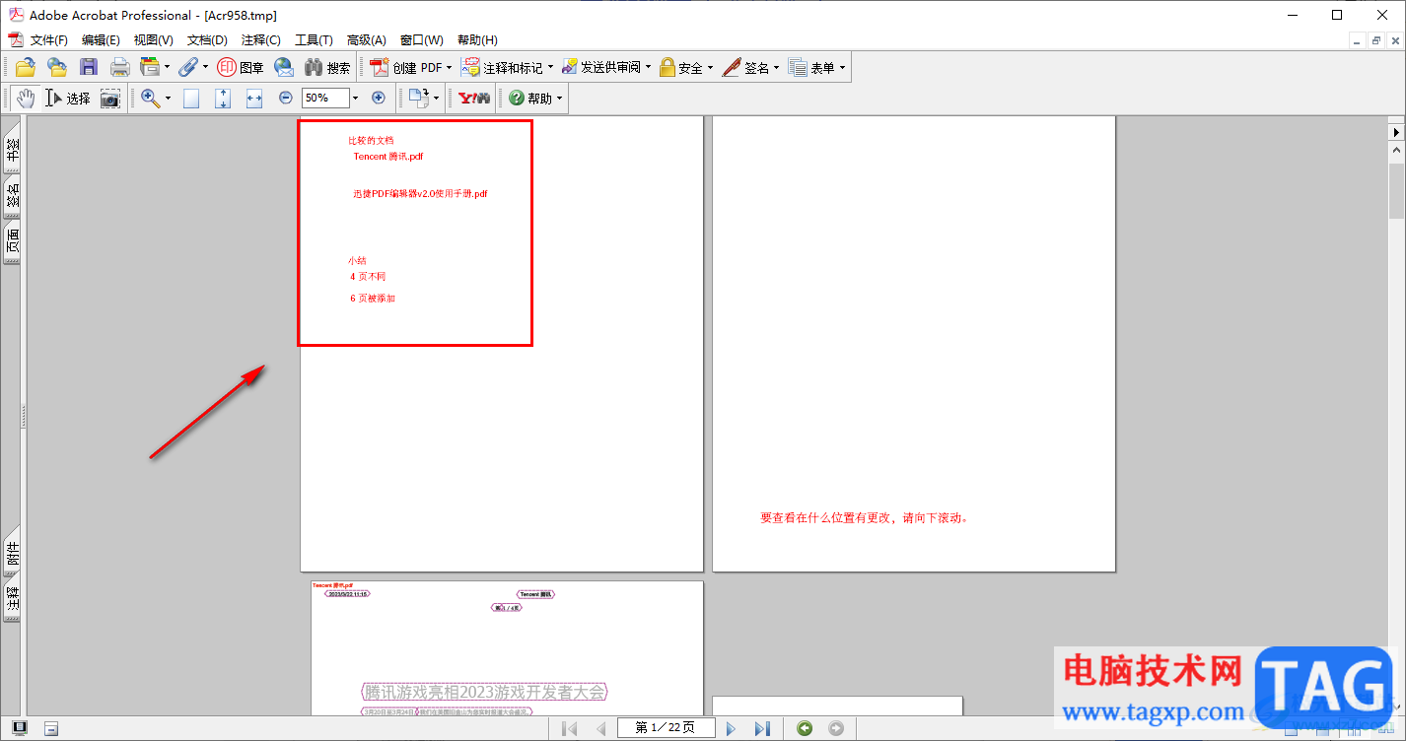Open the 窗口(W) menu
The width and height of the screenshot is (1406, 741).
(422, 40)
